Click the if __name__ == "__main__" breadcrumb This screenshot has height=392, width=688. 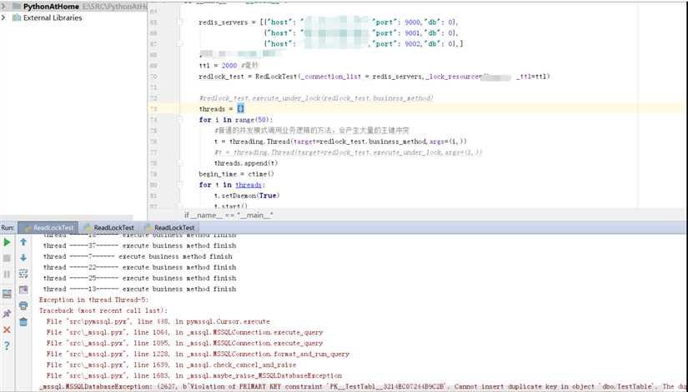(228, 215)
